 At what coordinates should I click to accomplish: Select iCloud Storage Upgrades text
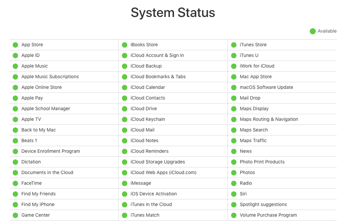point(158,162)
